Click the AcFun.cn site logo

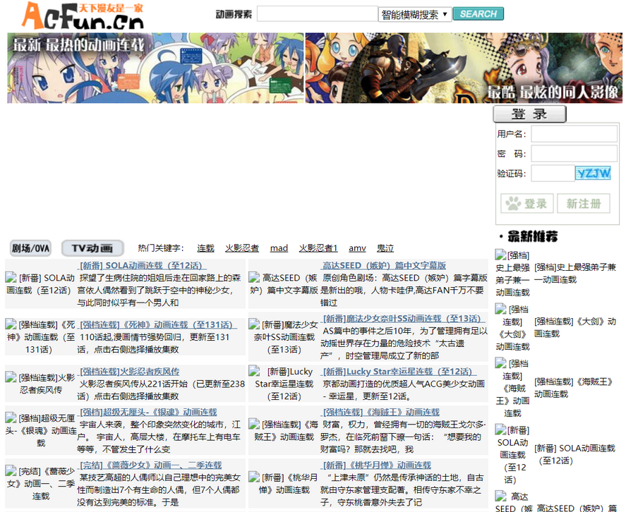click(x=83, y=16)
